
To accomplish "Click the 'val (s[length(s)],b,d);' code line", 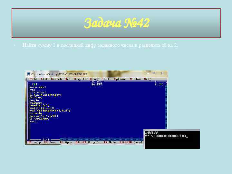I will tap(50, 111).
